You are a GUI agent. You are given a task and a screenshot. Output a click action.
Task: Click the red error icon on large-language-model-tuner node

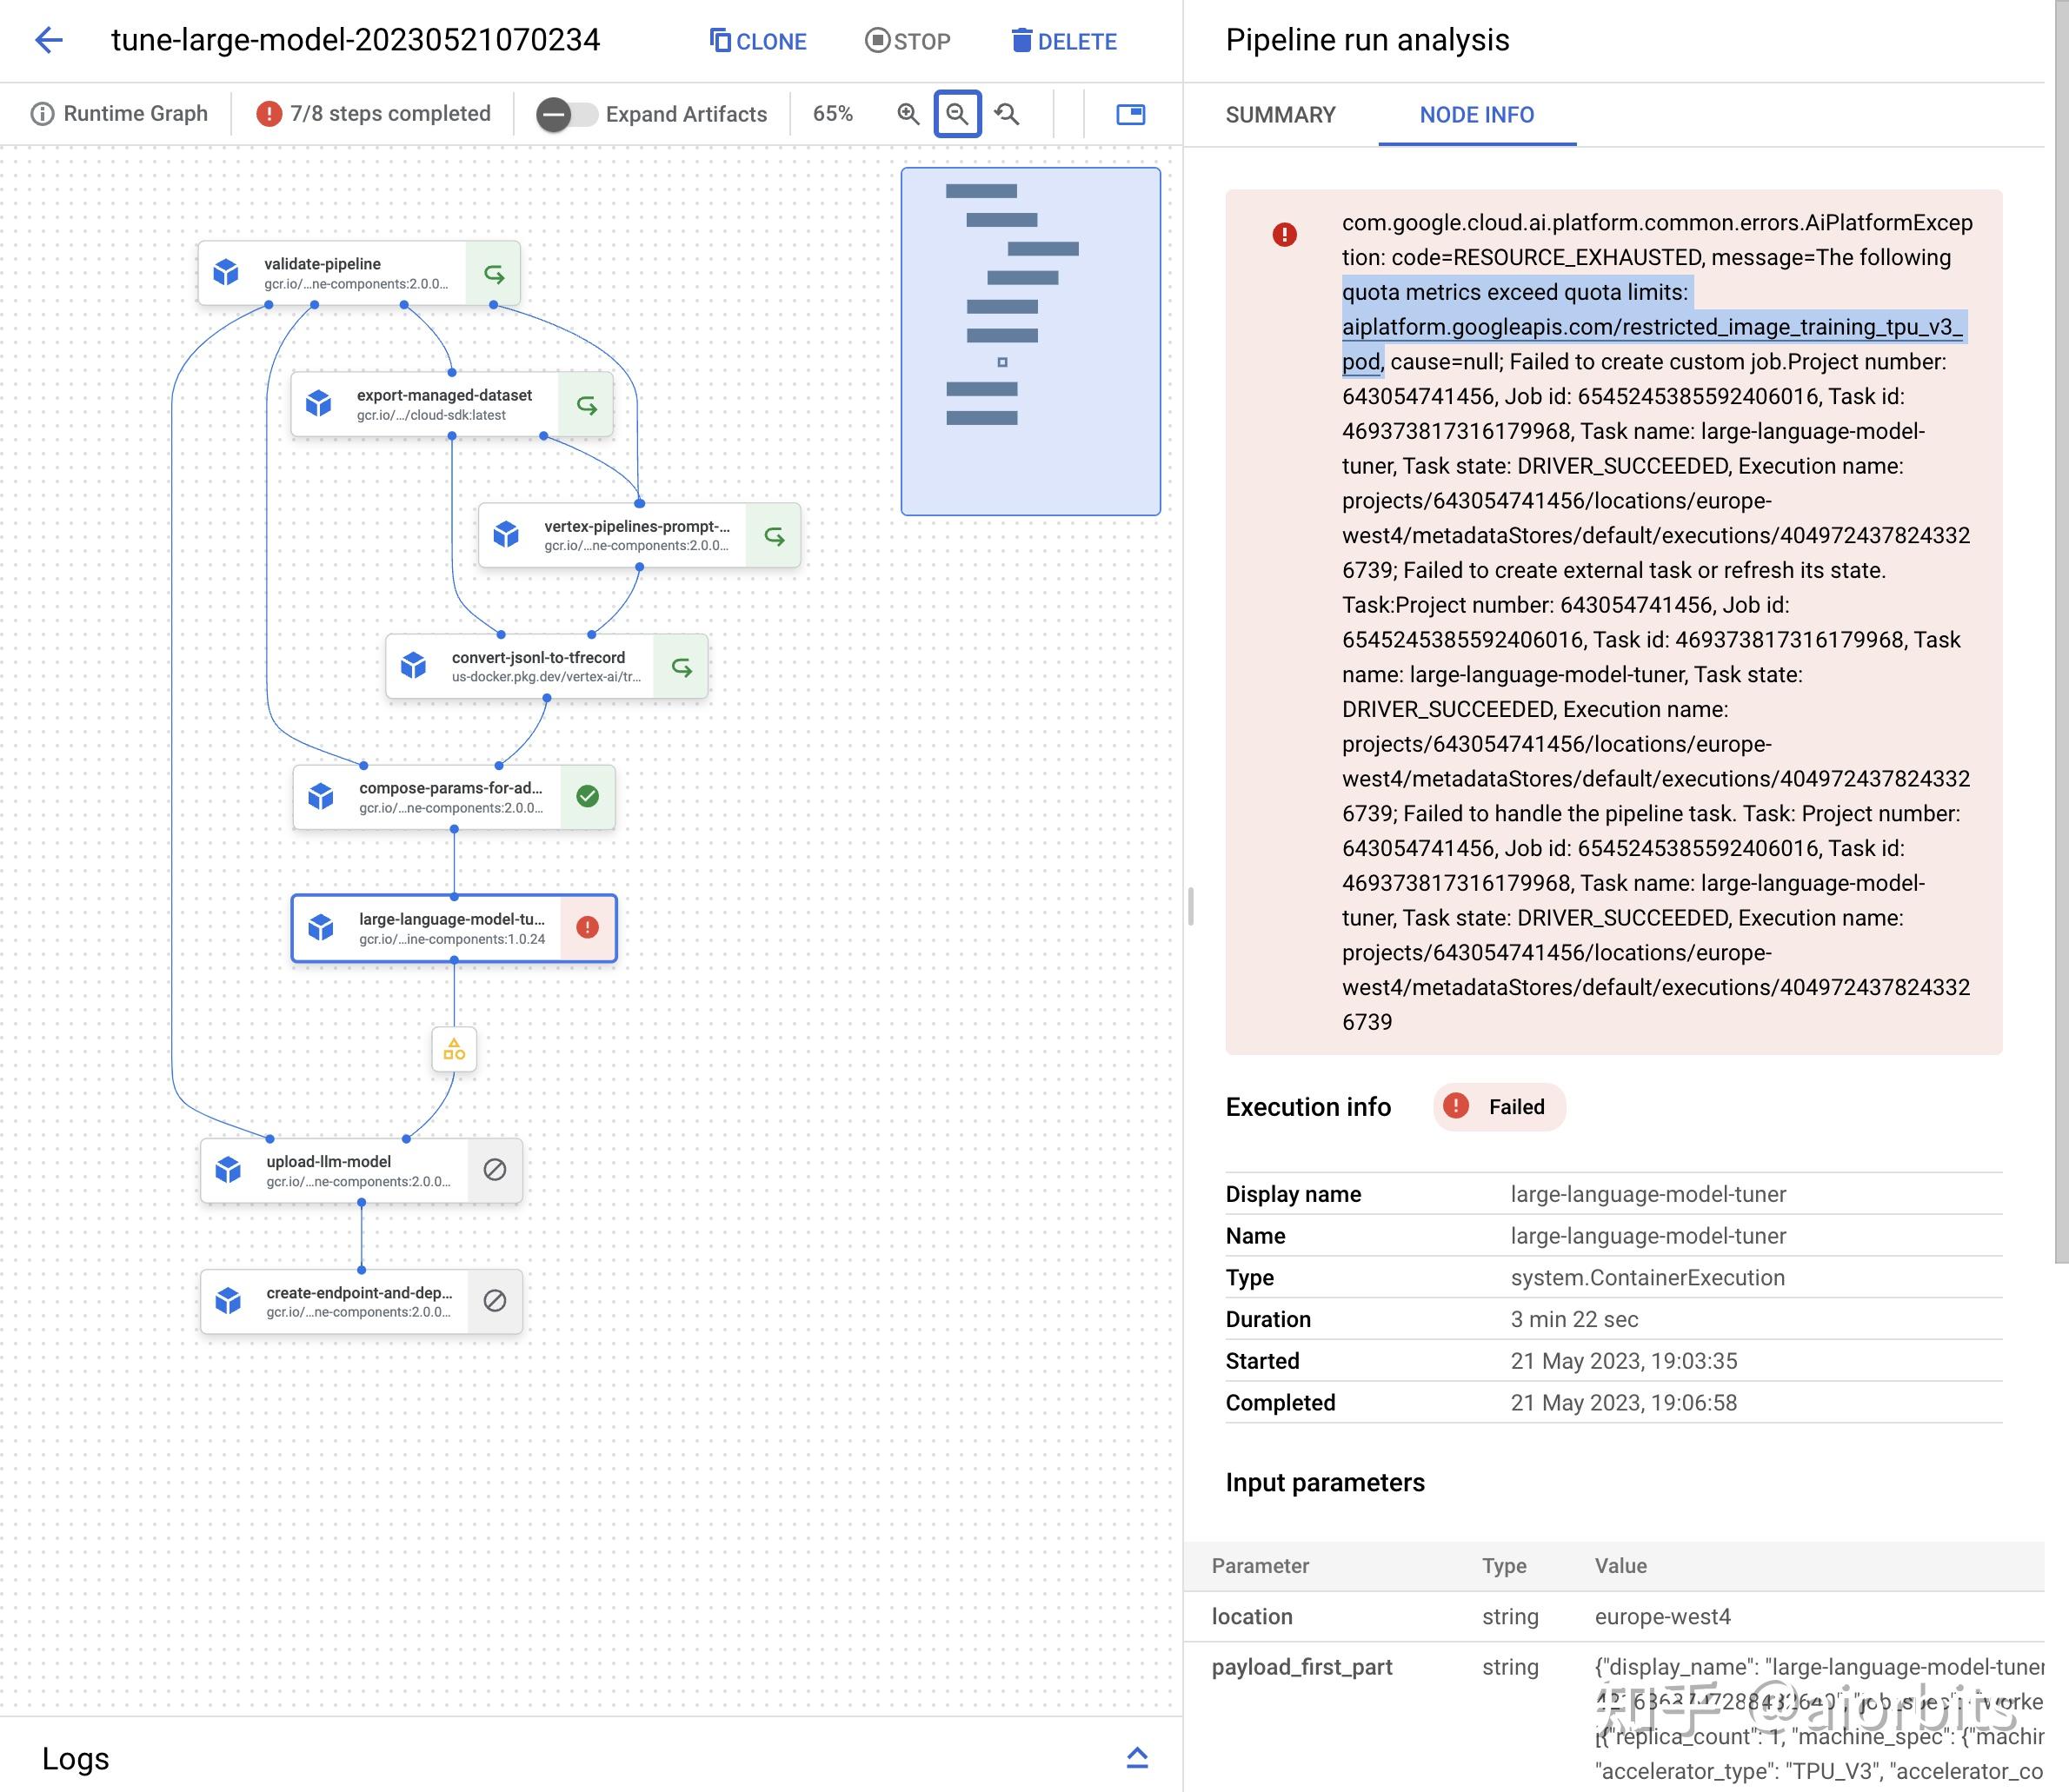[x=588, y=928]
